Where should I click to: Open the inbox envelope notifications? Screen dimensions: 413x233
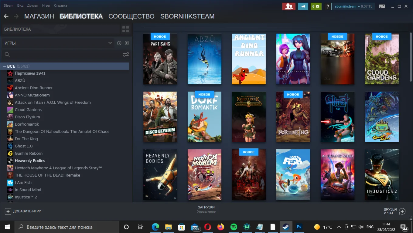coord(316,6)
